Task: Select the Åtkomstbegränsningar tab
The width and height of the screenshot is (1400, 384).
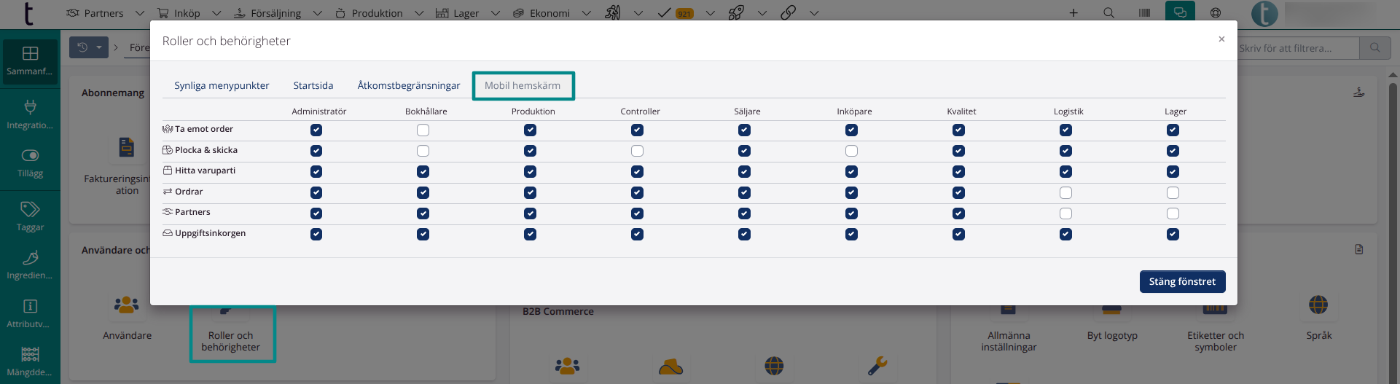Action: 408,85
